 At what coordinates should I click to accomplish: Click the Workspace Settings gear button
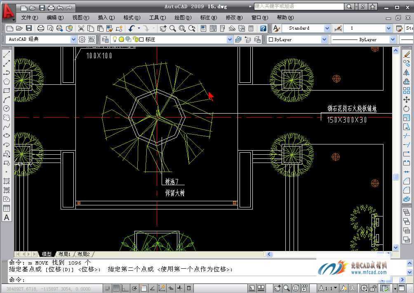82,40
